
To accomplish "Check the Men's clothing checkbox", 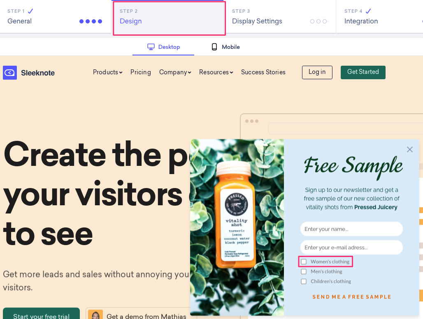I will pyautogui.click(x=304, y=271).
